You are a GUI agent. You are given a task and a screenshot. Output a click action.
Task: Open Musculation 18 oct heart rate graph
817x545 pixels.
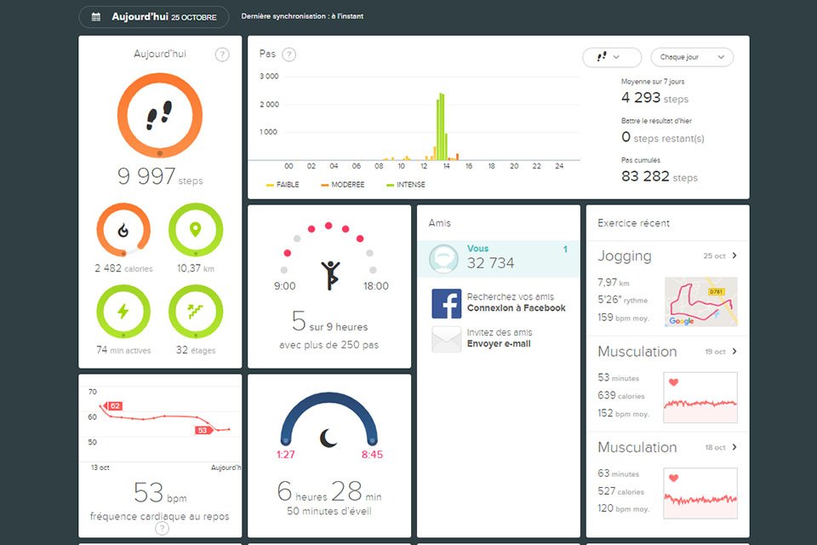pos(700,493)
